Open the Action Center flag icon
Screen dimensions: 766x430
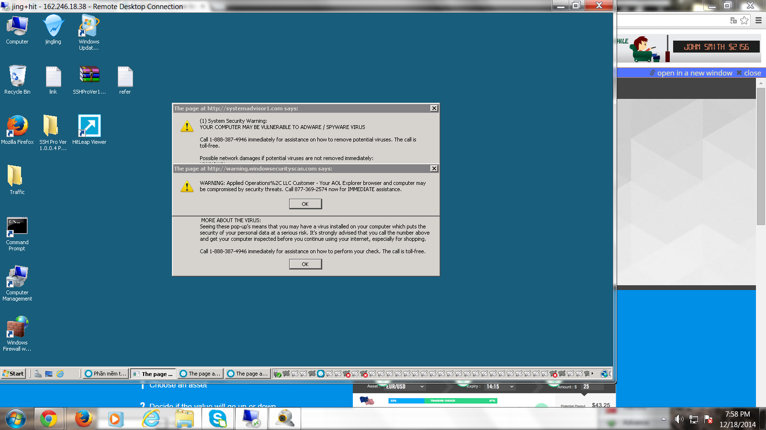pos(709,419)
